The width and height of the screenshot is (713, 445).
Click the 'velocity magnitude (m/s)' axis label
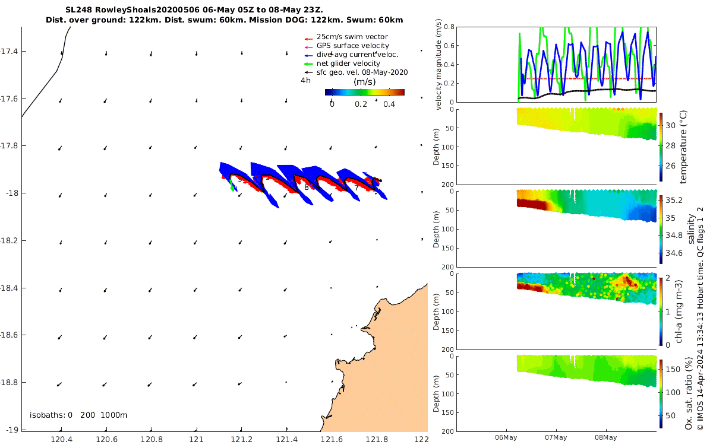tap(439, 65)
